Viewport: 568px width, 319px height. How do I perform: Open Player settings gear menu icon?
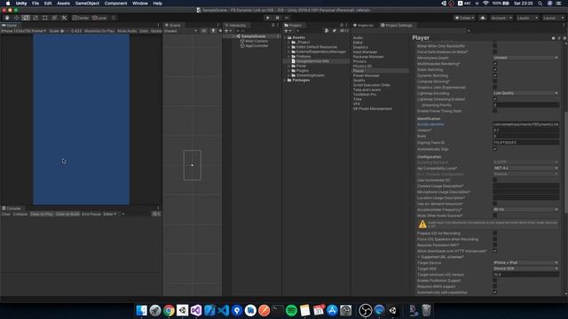coord(564,38)
